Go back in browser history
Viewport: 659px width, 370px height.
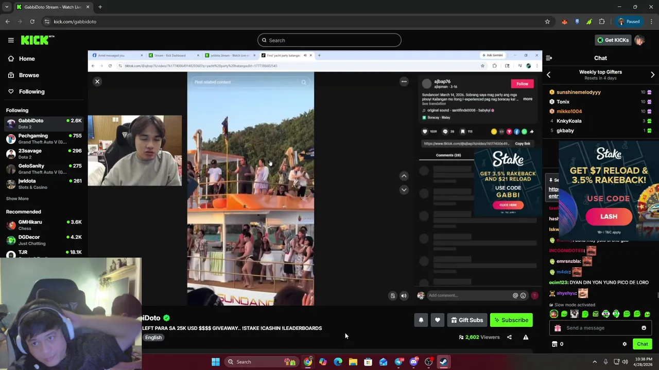pyautogui.click(x=7, y=22)
